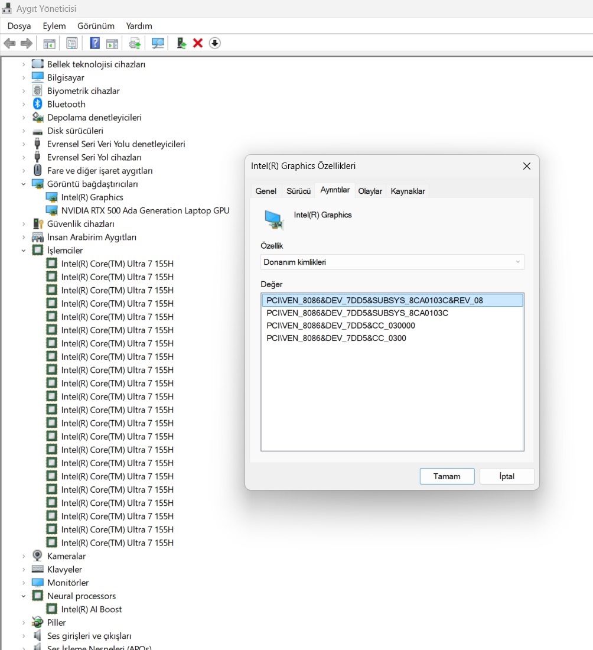
Task: Close the Intel(R) Graphics Özellikleri dialog
Action: (527, 166)
